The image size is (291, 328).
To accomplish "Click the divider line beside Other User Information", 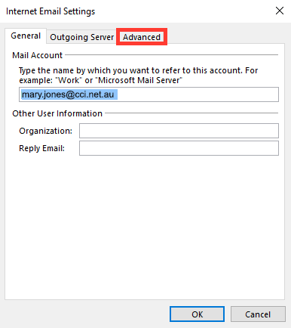I will [191, 113].
